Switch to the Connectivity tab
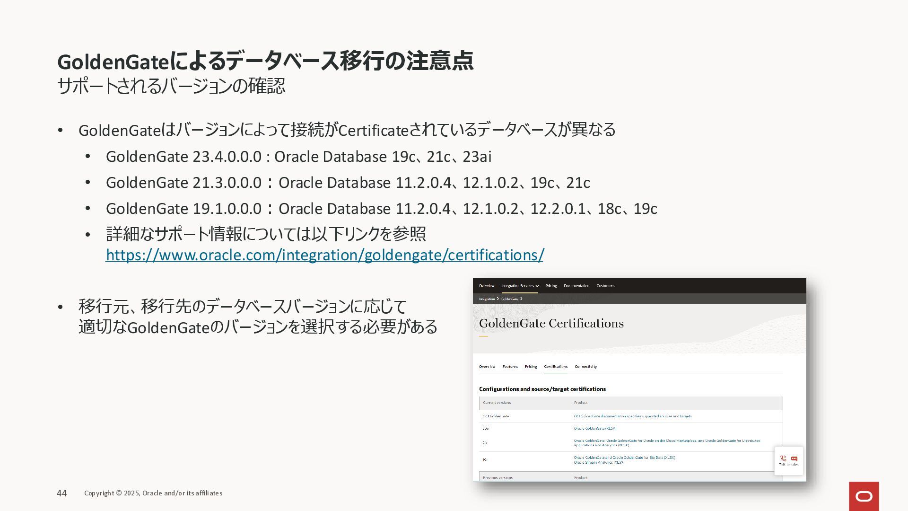This screenshot has width=908, height=511. point(585,367)
